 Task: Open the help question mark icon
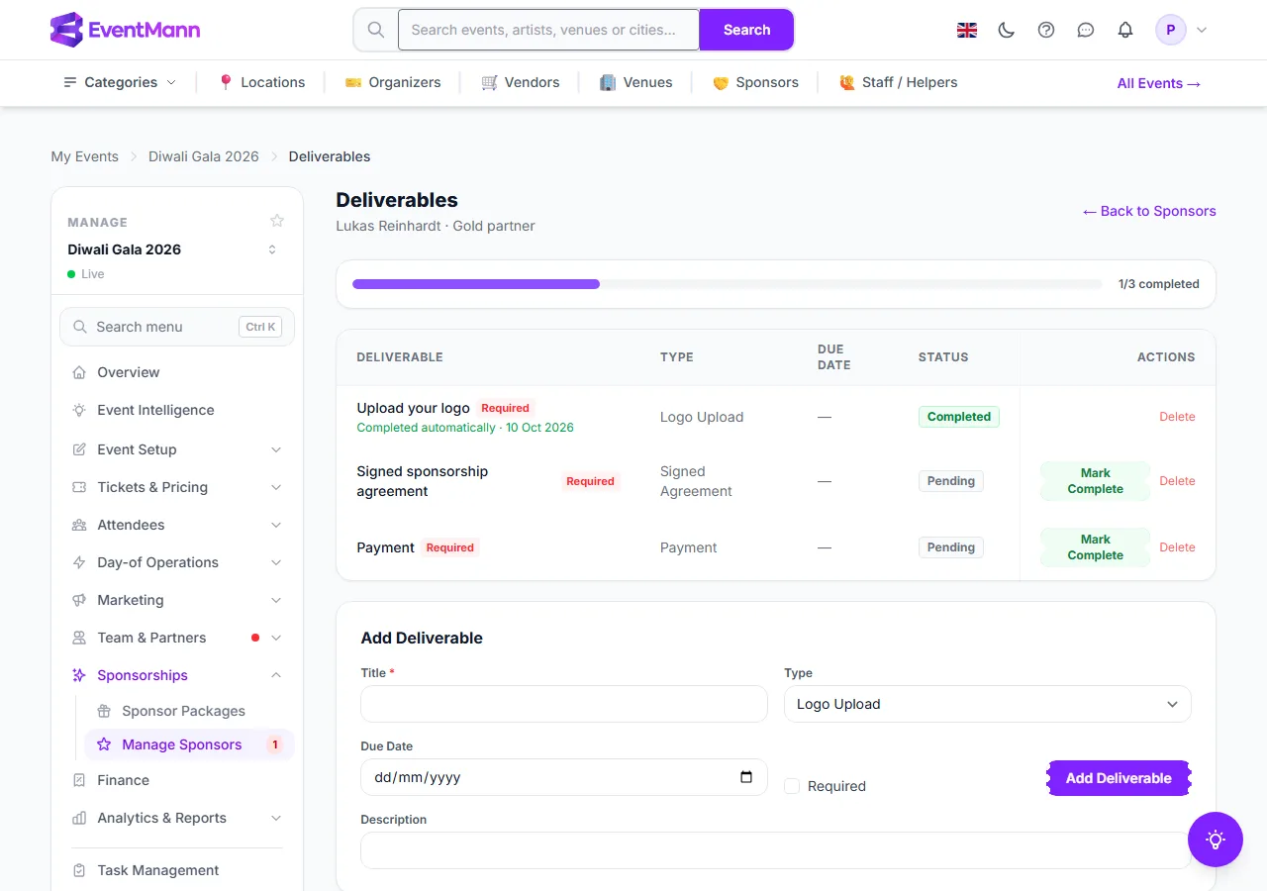tap(1046, 30)
